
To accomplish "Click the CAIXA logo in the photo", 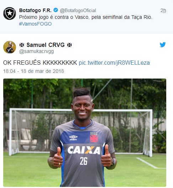I will pyautogui.click(x=84, y=150).
